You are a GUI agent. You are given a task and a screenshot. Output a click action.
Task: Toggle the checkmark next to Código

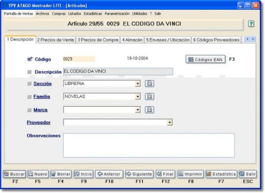pos(30,59)
